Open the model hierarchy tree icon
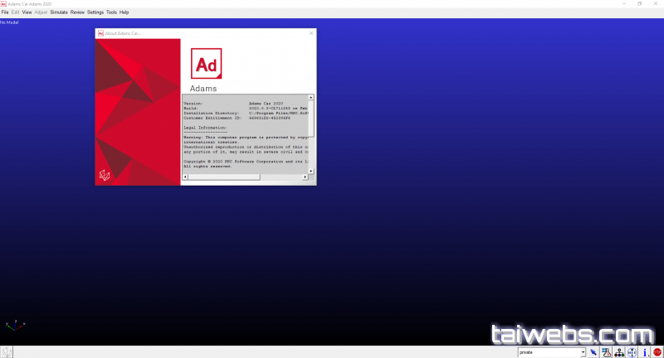664x358 pixels. pyautogui.click(x=619, y=352)
